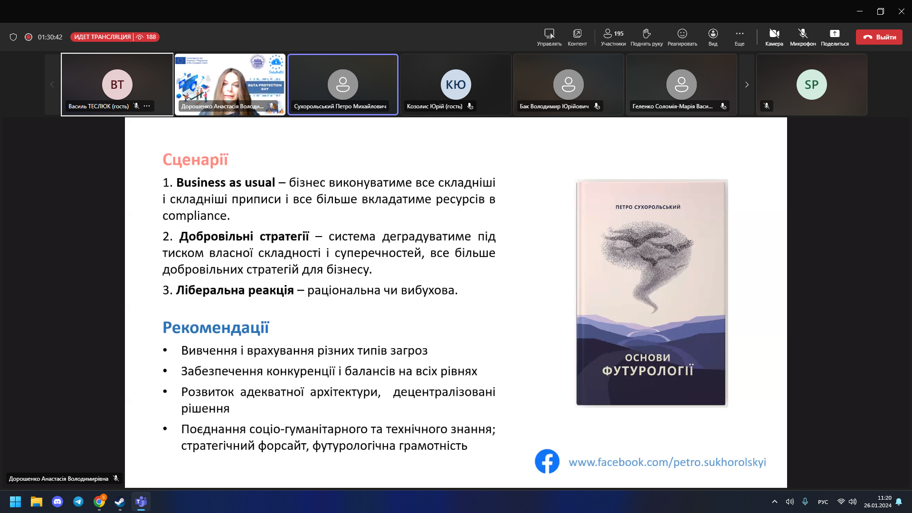This screenshot has width=912, height=513.
Task: Open the Реагировать reactions smiley
Action: (x=682, y=34)
